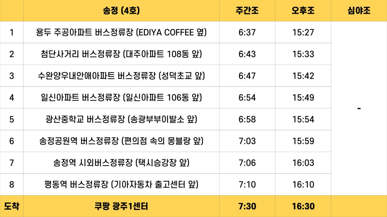Select the 광산중학교 버스정류장 stop
This screenshot has height=217, width=387.
click(121, 119)
